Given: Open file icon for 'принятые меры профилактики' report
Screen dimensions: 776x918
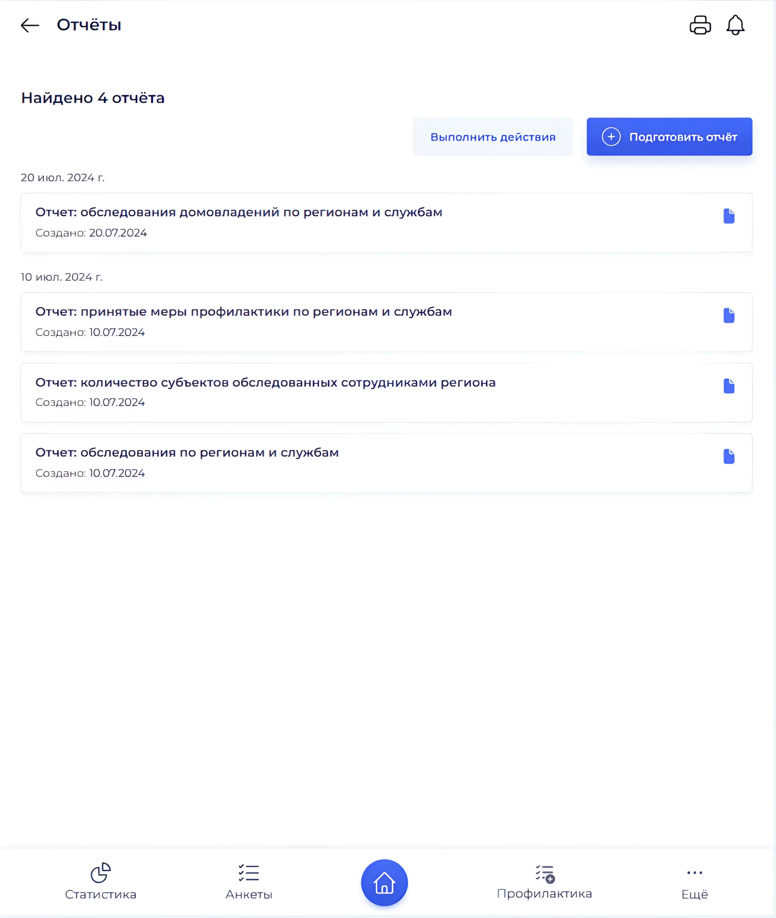Looking at the screenshot, I should (729, 316).
